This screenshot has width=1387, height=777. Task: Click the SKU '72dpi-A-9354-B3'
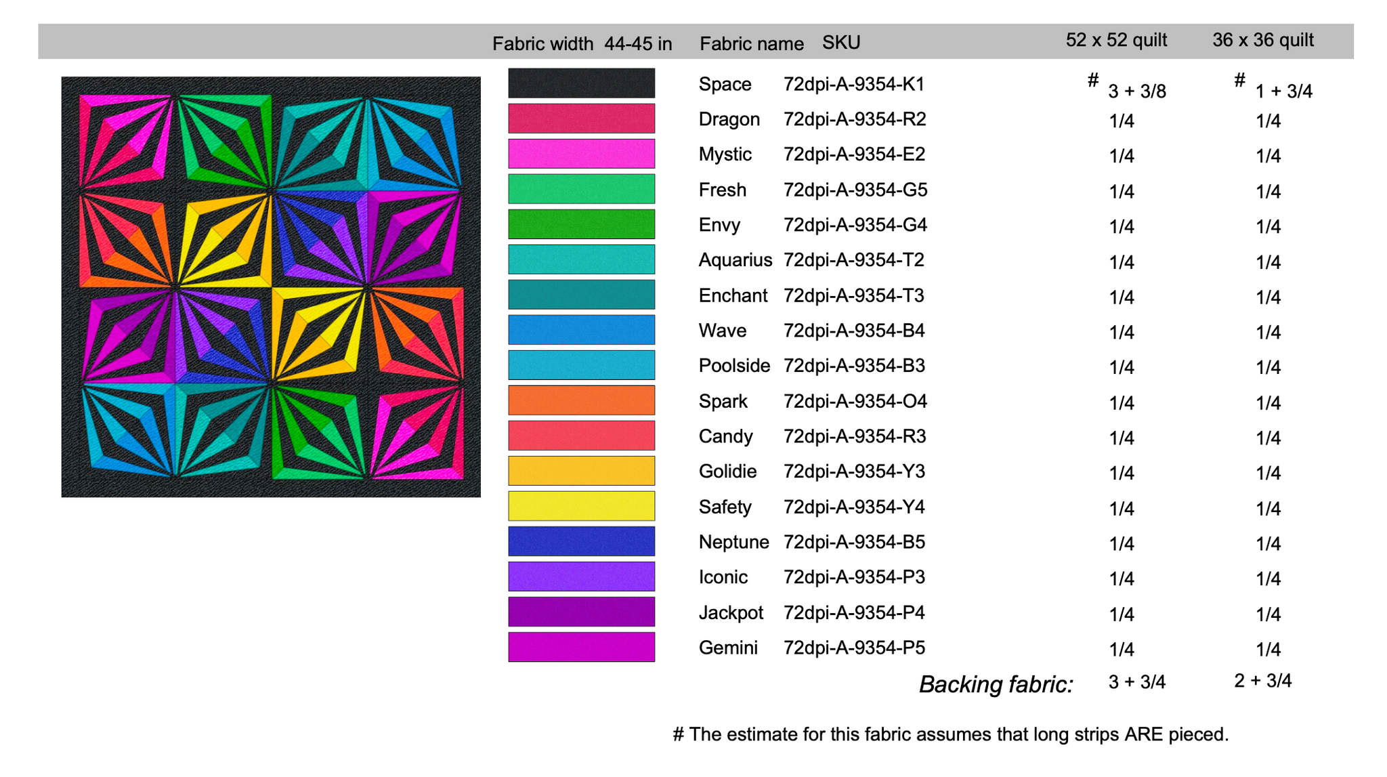tap(854, 366)
